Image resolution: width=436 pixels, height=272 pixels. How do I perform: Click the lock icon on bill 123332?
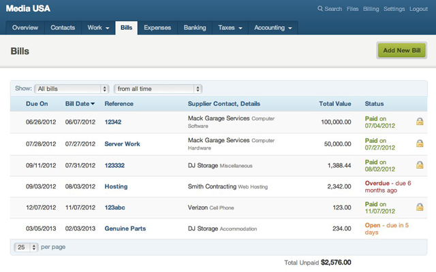tap(420, 165)
